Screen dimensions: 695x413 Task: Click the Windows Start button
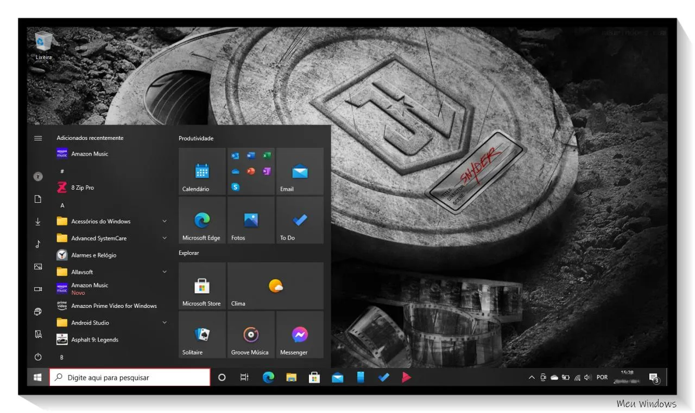point(38,378)
